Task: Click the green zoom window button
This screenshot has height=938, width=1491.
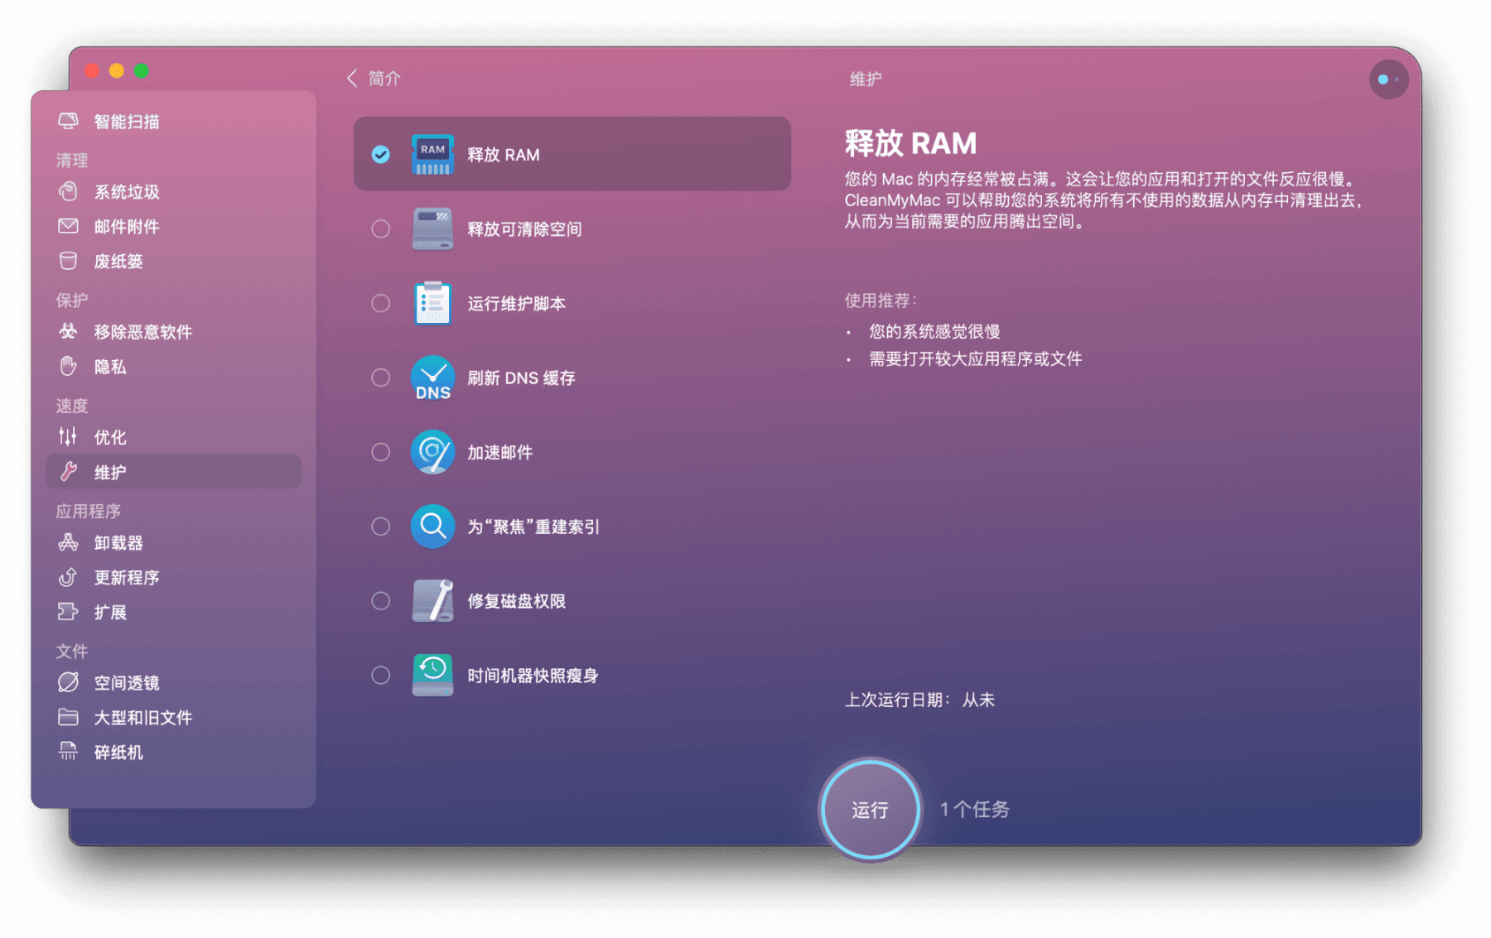Action: tap(142, 71)
